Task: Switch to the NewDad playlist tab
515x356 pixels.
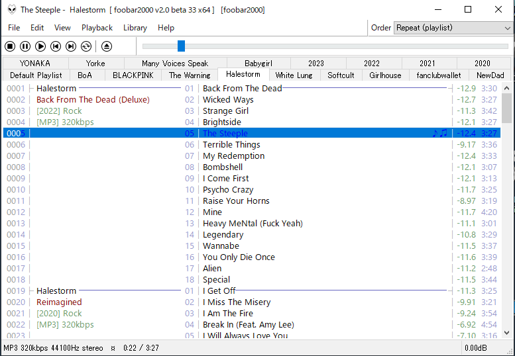Action: [490, 75]
